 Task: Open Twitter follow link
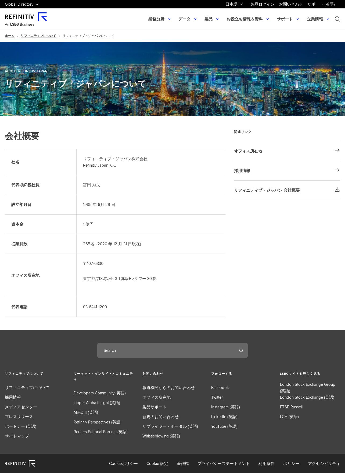point(217,397)
